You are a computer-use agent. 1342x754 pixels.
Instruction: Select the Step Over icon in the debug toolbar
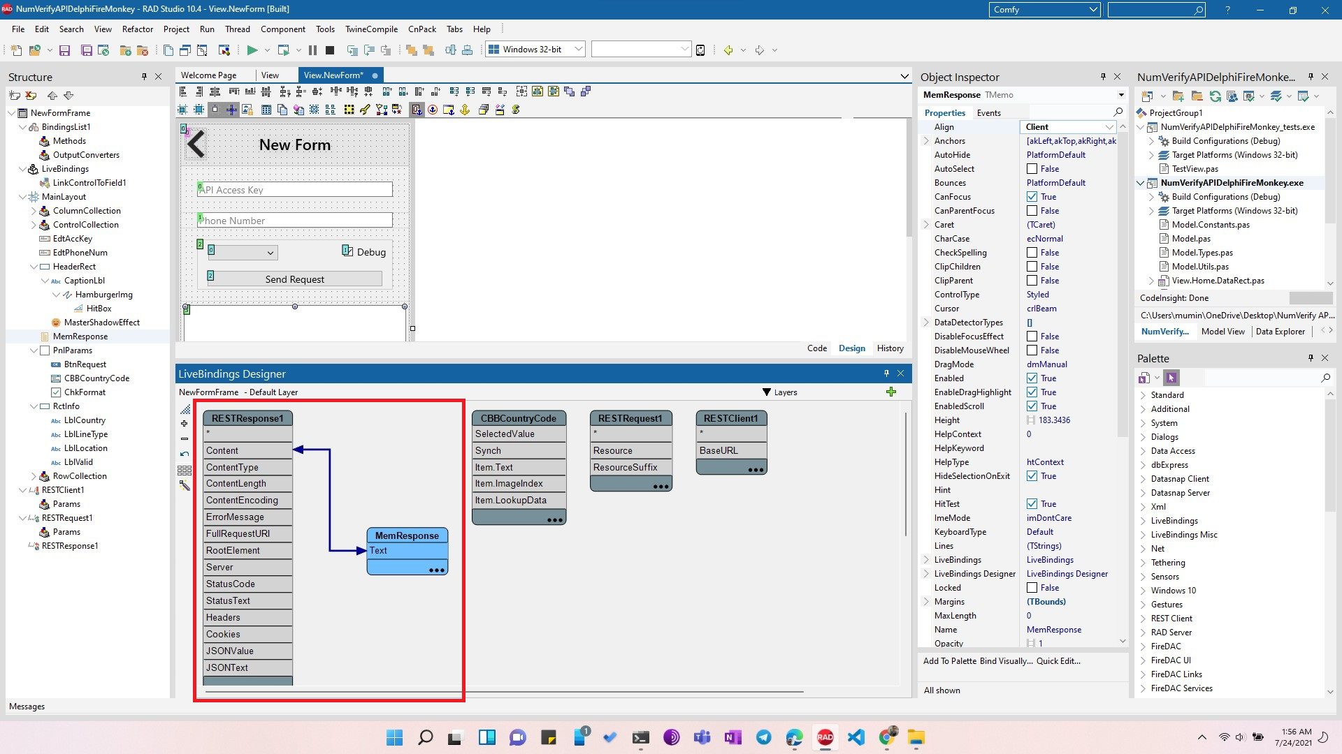click(x=368, y=50)
